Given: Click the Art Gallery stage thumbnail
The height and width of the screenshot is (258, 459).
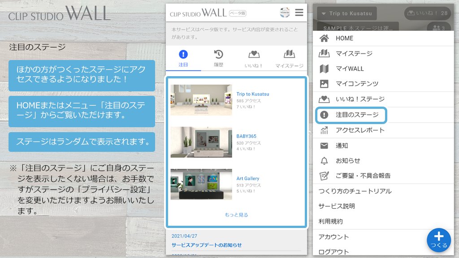Looking at the screenshot, I should pyautogui.click(x=201, y=184).
